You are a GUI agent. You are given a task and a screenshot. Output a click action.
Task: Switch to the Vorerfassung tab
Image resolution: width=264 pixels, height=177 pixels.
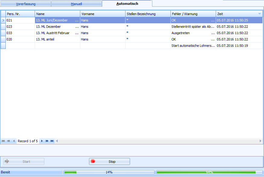pyautogui.click(x=26, y=4)
